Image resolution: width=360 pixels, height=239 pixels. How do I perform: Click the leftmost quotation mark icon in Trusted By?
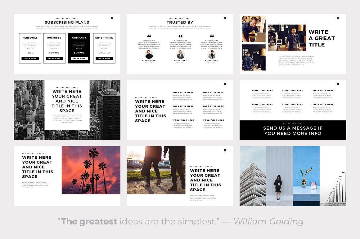149,36
